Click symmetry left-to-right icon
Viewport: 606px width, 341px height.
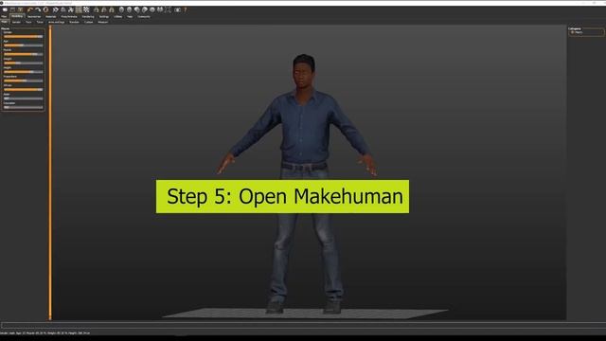pyautogui.click(x=104, y=9)
